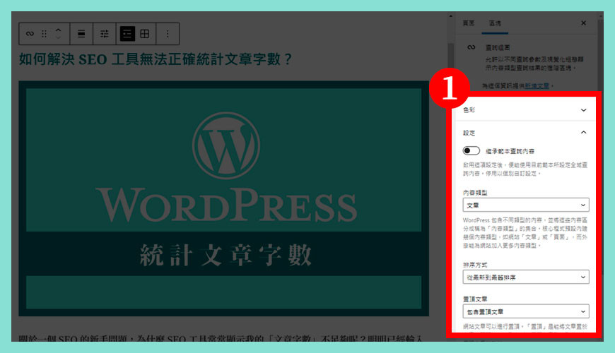This screenshot has height=353, width=615.
Task: Move the block down with the down arrow
Action: point(58,37)
